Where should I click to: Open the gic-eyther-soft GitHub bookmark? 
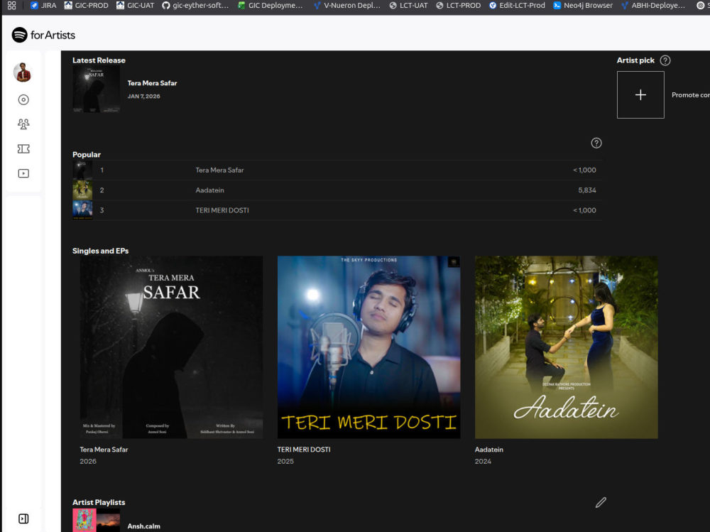pos(196,6)
